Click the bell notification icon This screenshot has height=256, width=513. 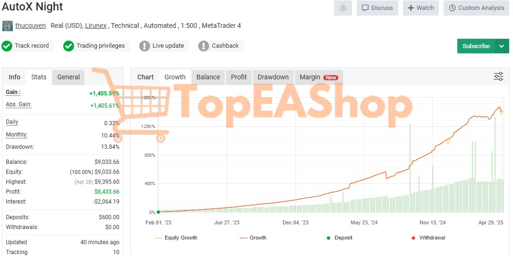(343, 8)
